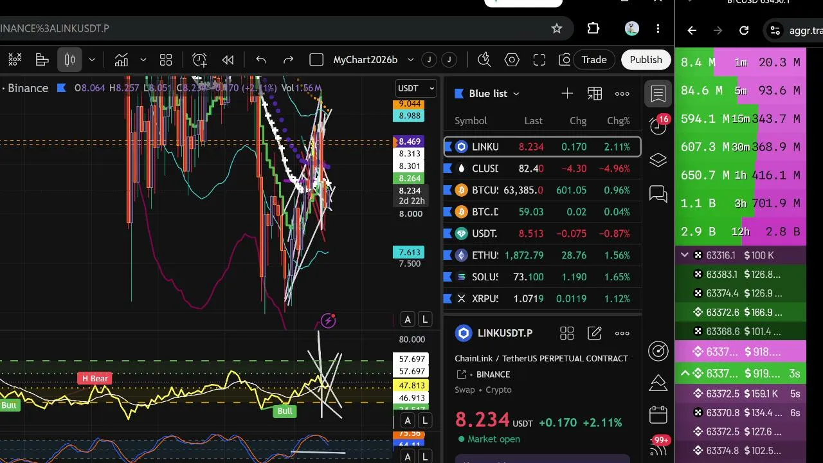Select the BTC.D row in watchlist
Image resolution: width=823 pixels, height=463 pixels.
click(542, 212)
